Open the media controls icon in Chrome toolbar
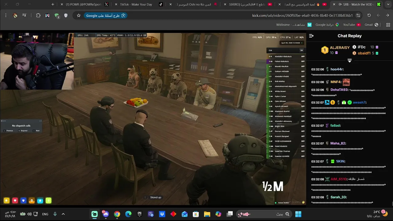This screenshot has height=221, width=393. click(24, 15)
